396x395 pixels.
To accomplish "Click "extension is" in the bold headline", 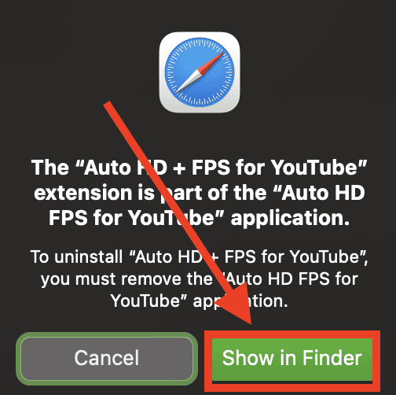I will (x=94, y=193).
